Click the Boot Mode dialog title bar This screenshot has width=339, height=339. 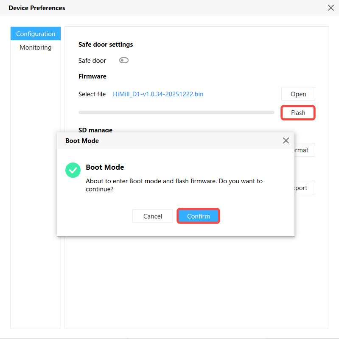pos(170,140)
